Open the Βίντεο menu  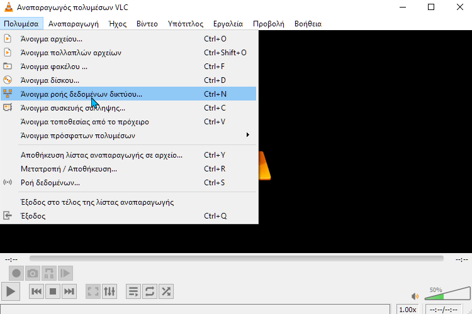tap(147, 24)
